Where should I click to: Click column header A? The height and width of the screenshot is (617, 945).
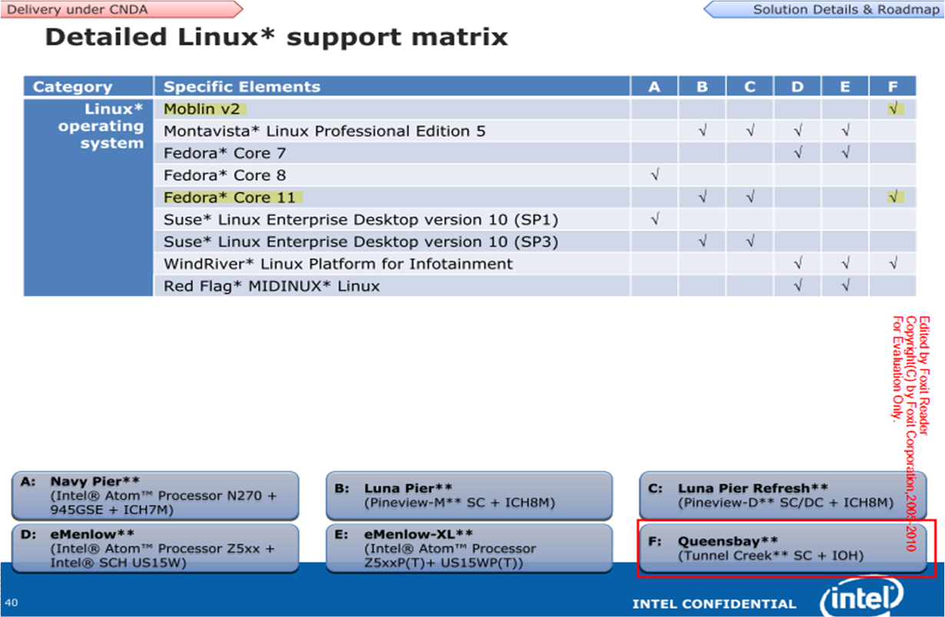coord(654,87)
